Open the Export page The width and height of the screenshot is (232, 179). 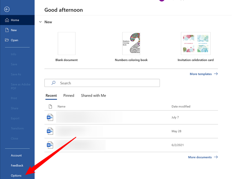[x=15, y=118]
